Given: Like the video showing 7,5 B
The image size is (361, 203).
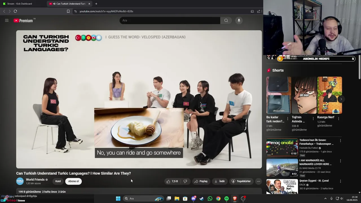Looking at the screenshot, I should (x=172, y=181).
